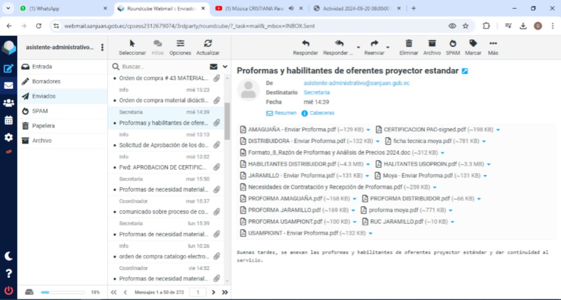Expand search options chevron next to Buscar

tap(225, 67)
